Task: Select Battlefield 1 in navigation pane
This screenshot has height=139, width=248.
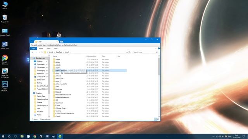Action: [x=41, y=80]
